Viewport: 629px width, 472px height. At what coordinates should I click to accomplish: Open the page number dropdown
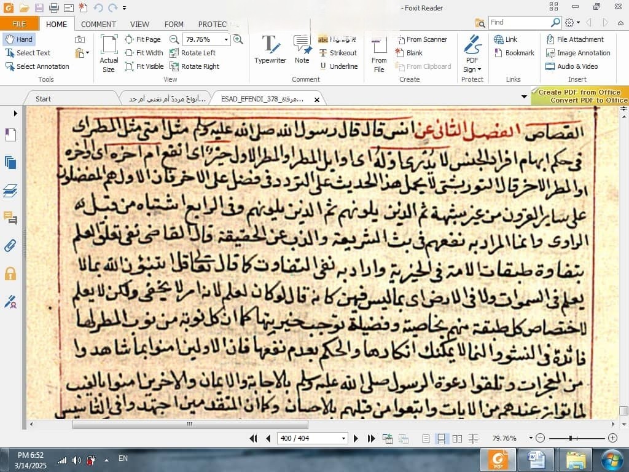(343, 438)
